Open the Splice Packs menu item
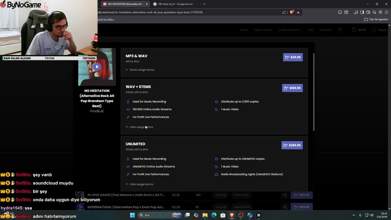 pyautogui.click(x=263, y=30)
